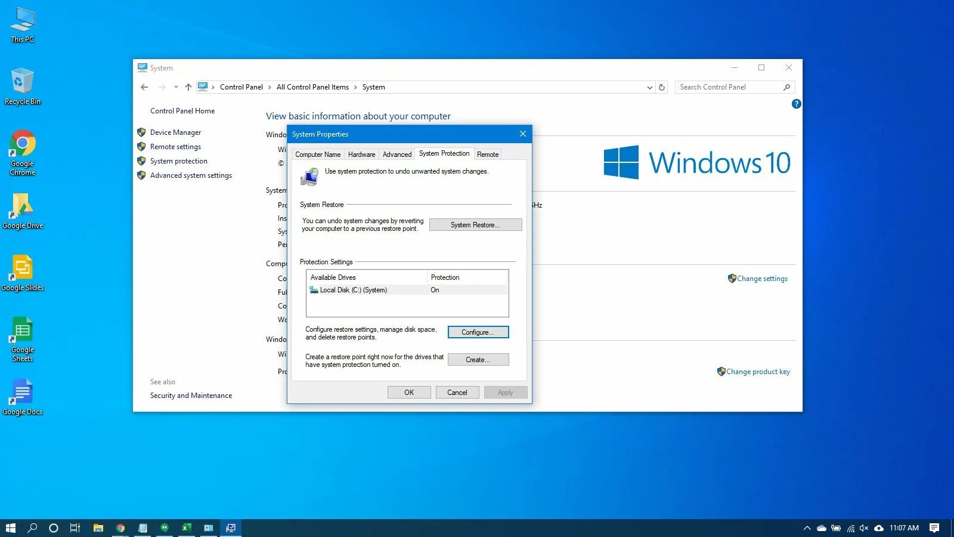Open Remote settings link
The height and width of the screenshot is (537, 954).
point(175,147)
